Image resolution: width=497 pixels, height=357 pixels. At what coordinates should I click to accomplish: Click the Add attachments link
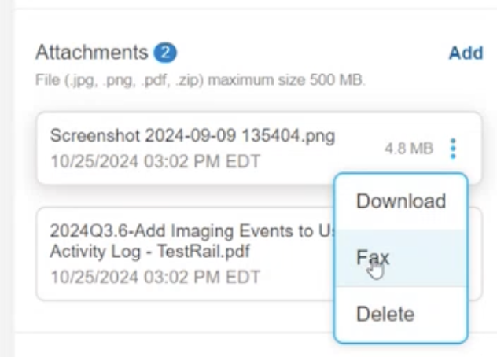[x=466, y=53]
